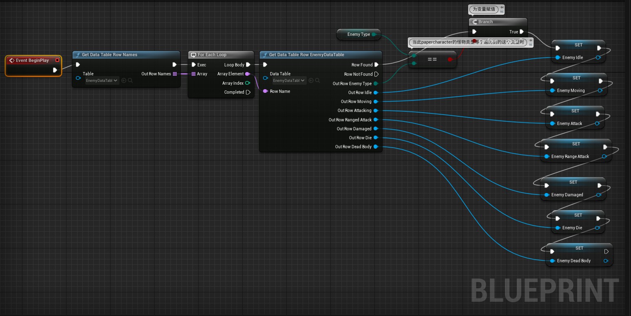The width and height of the screenshot is (631, 316).
Task: Open Data Table dropdown in Get Data Table Row
Action: click(289, 81)
